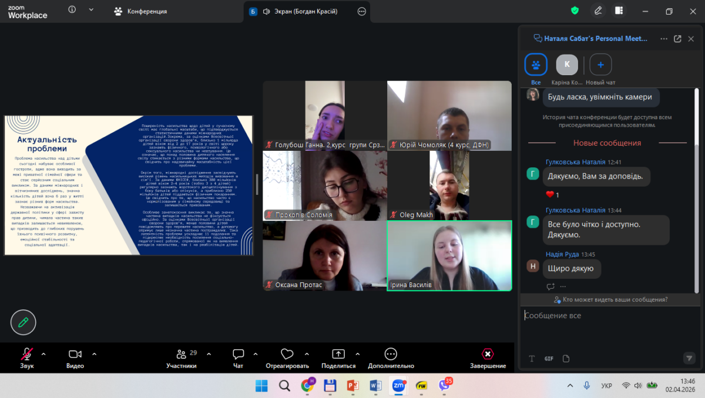Expand participants options arrow beside Участники
Image resolution: width=705 pixels, height=398 pixels.
tap(210, 354)
